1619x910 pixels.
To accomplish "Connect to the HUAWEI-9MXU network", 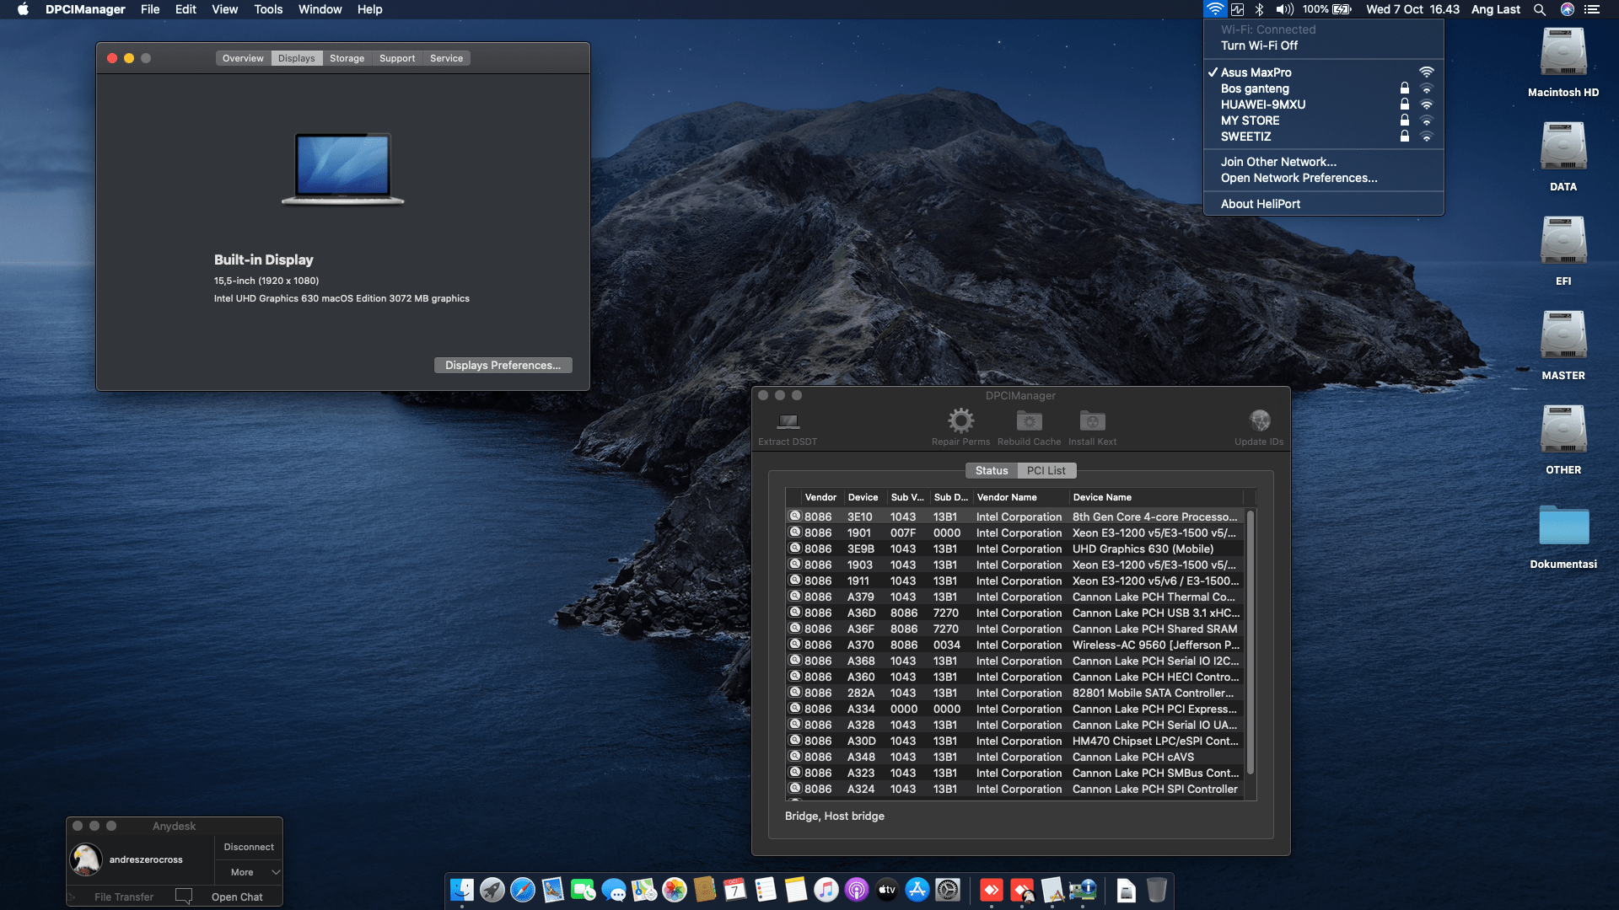I will (1262, 104).
